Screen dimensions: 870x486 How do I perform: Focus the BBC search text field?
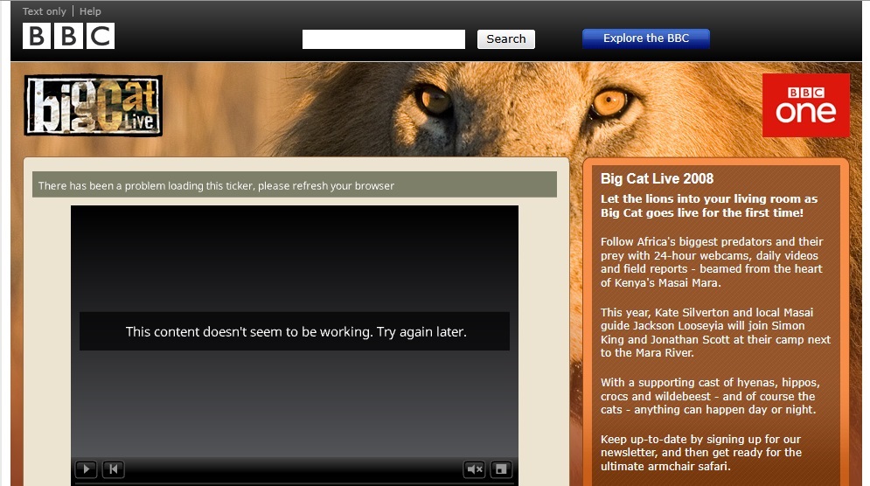click(383, 39)
